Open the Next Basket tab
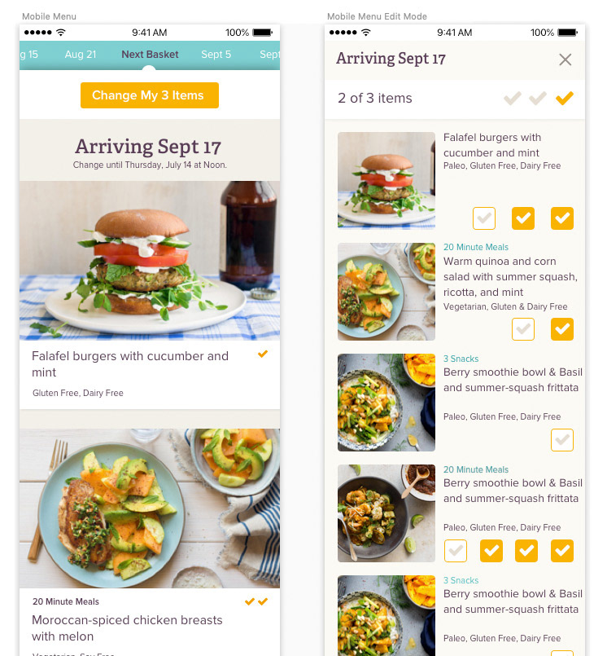Viewport: 607px width, 656px height. [150, 55]
